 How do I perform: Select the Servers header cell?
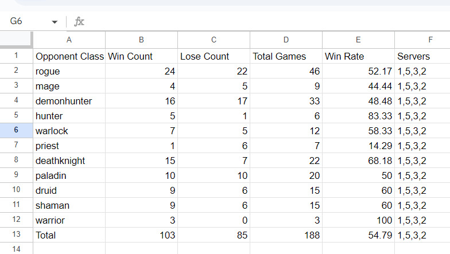tap(422, 56)
